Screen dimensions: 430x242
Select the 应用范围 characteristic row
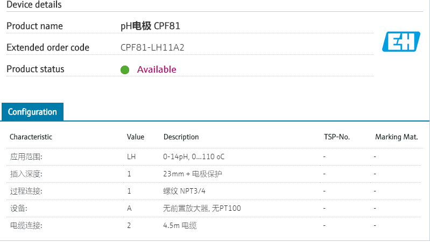[x=26, y=156]
